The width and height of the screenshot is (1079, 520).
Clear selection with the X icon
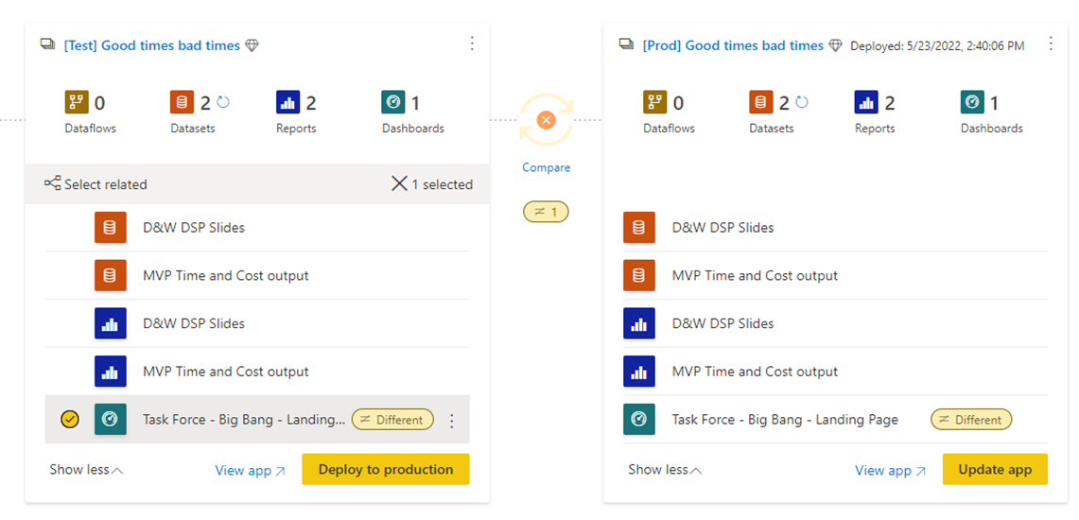[x=399, y=183]
